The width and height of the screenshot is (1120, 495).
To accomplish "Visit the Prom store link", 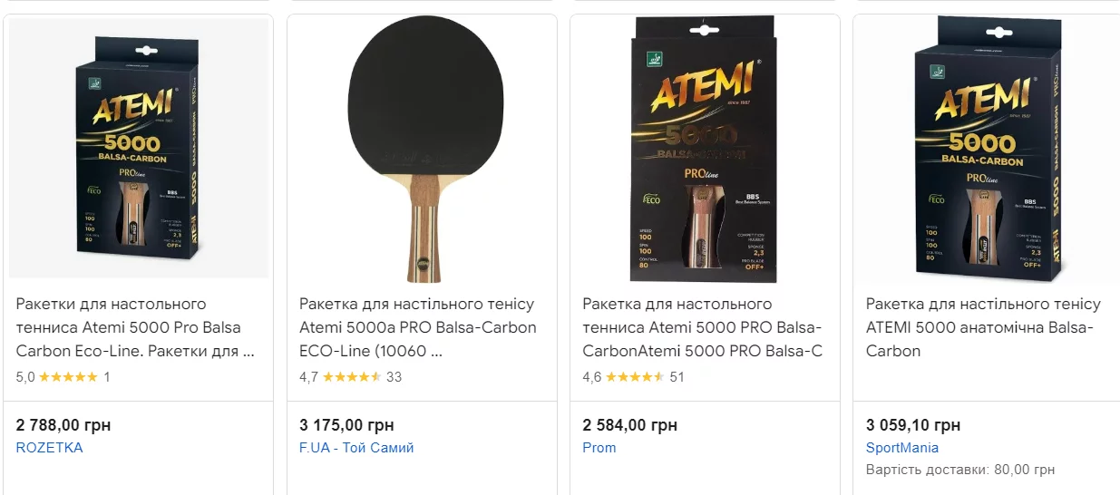I will tap(599, 448).
